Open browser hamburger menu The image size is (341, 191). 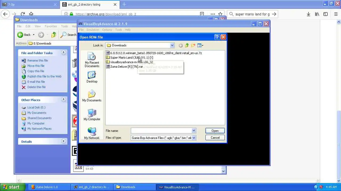pos(336,14)
